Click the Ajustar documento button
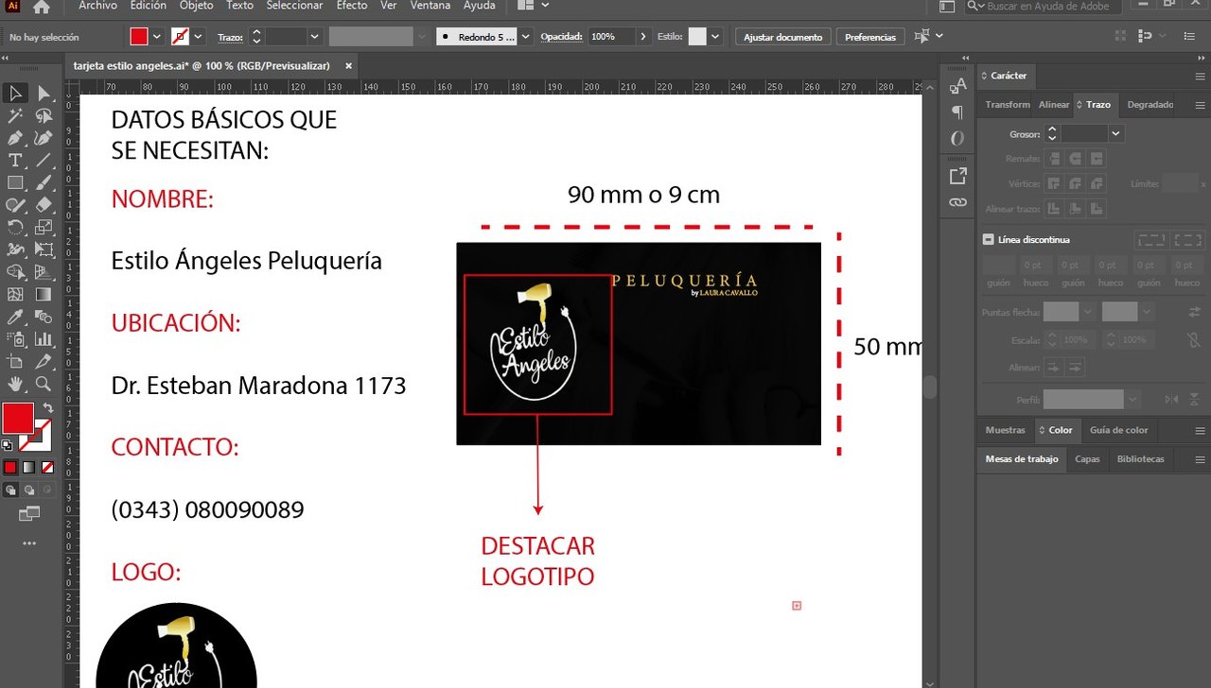Viewport: 1211px width, 688px height. 782,37
